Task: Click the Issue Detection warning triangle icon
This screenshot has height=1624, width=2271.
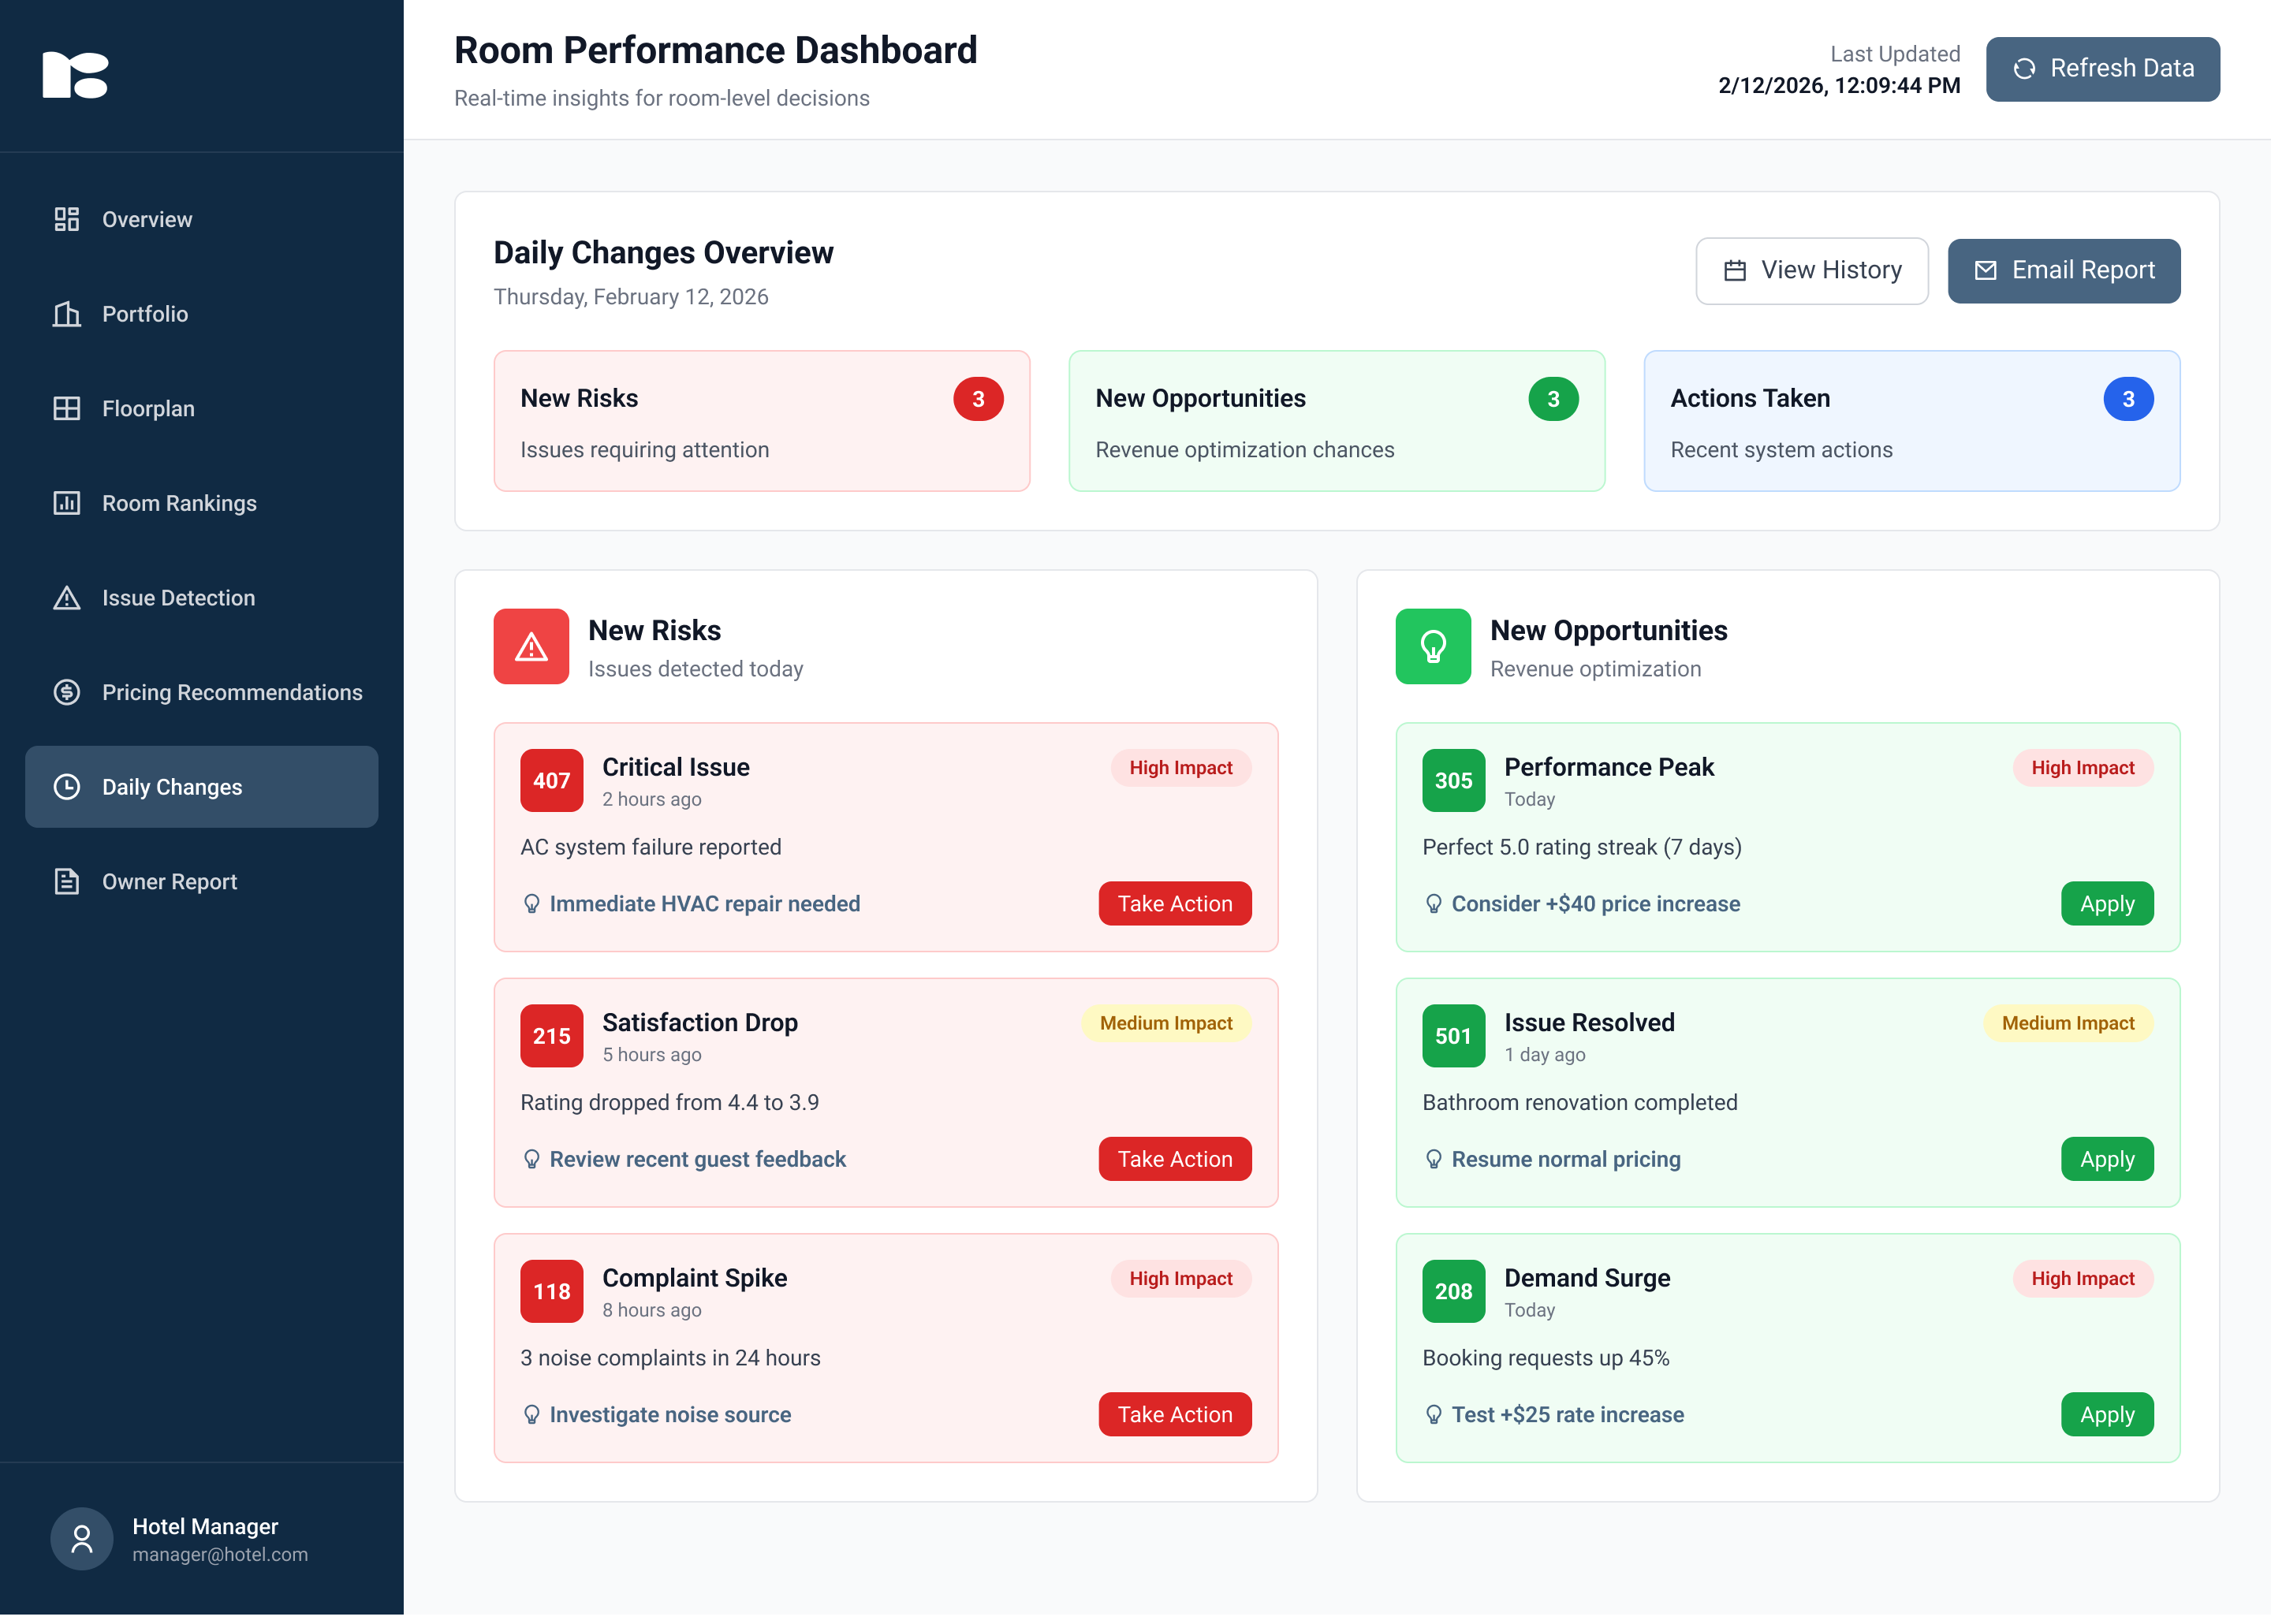Action: click(x=66, y=598)
